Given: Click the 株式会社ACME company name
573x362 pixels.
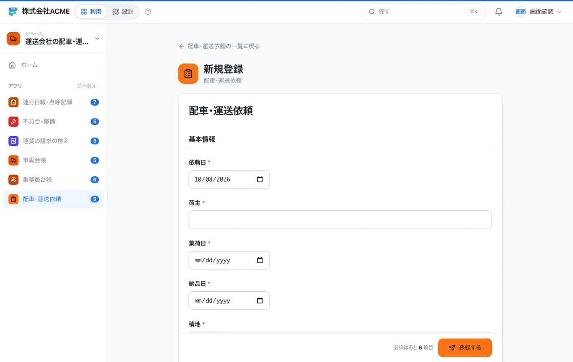Looking at the screenshot, I should click(x=46, y=12).
